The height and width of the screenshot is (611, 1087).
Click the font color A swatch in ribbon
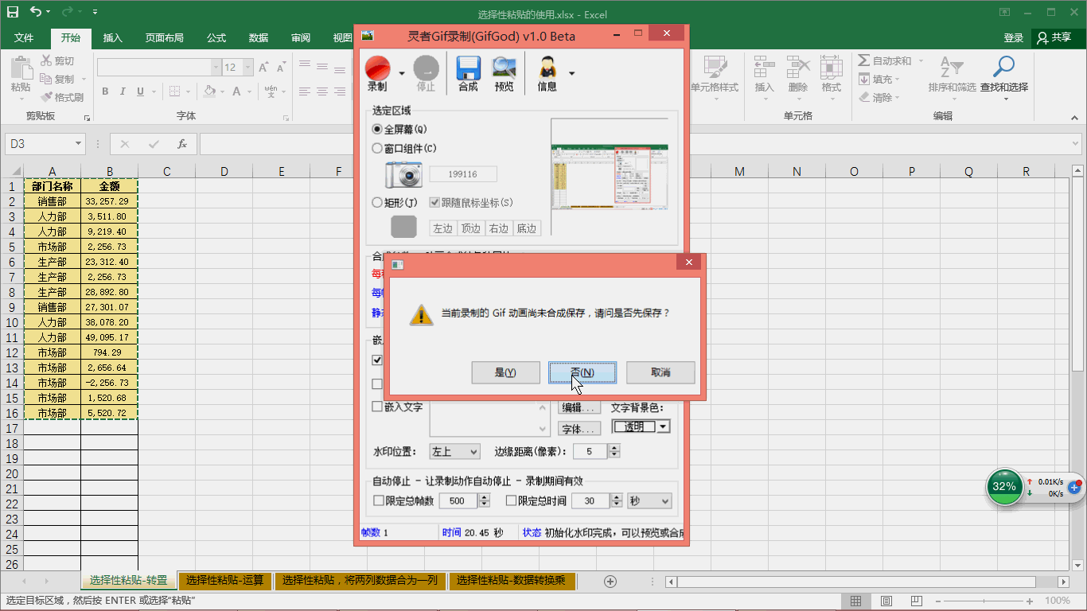click(x=238, y=91)
